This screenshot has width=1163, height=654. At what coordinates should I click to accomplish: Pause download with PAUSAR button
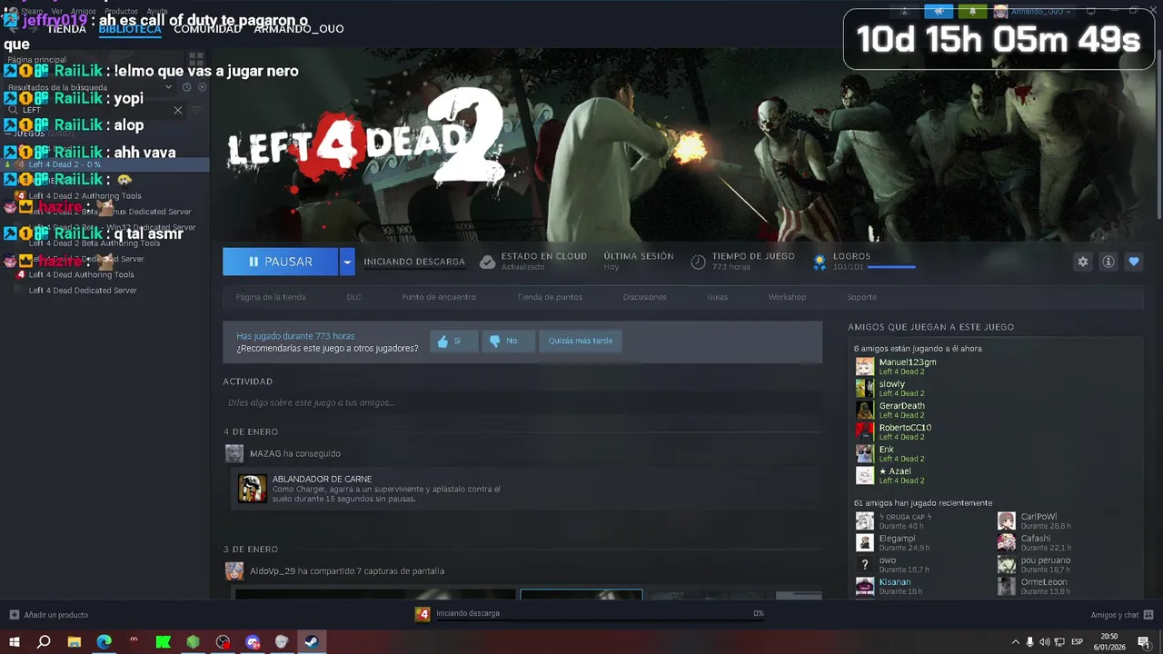(280, 262)
